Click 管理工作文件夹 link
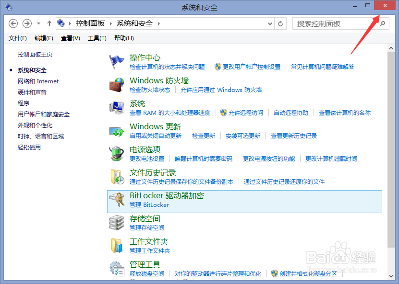The width and height of the screenshot is (399, 284). 150,251
